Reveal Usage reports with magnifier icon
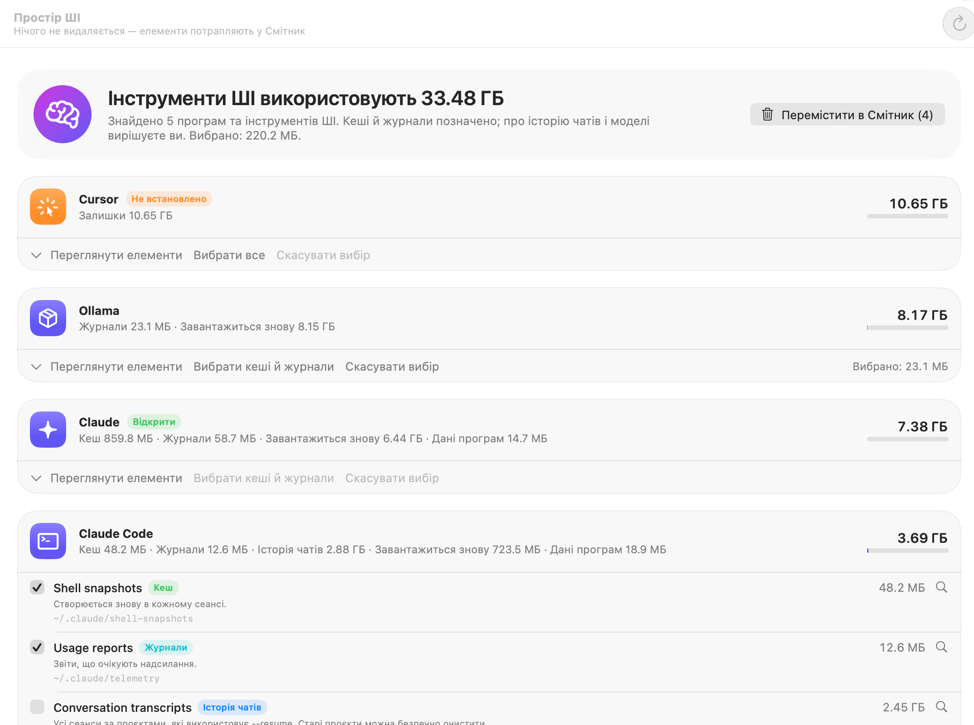Screen dimensions: 974x725 click(x=941, y=647)
